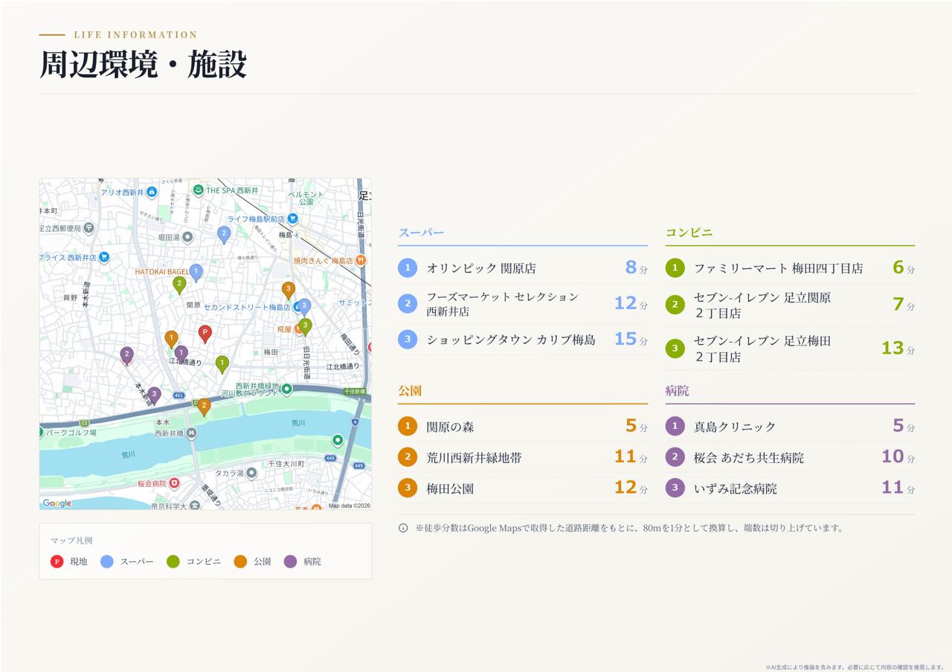Click the マップ凡例 legend title
The height and width of the screenshot is (672, 952).
tap(71, 540)
